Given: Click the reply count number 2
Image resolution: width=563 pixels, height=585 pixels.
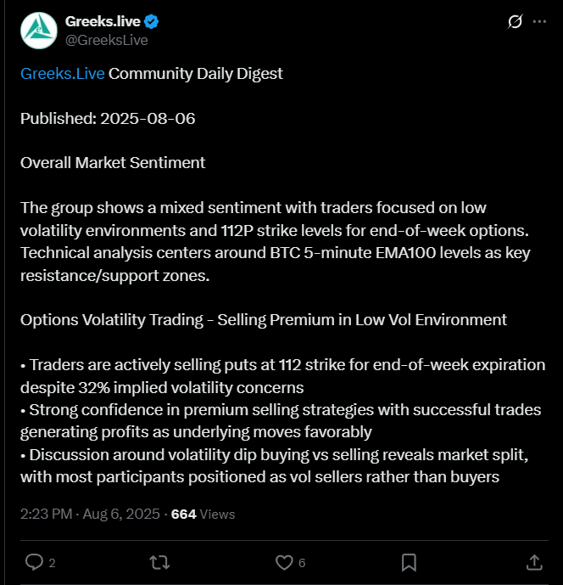Looking at the screenshot, I should [x=52, y=563].
